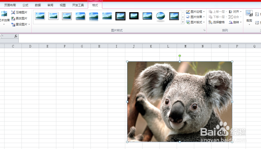Select column C header
The height and width of the screenshot is (149, 261).
tap(13, 46)
